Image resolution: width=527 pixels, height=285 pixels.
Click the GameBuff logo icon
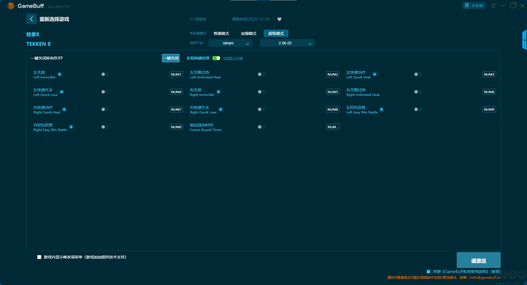(11, 6)
